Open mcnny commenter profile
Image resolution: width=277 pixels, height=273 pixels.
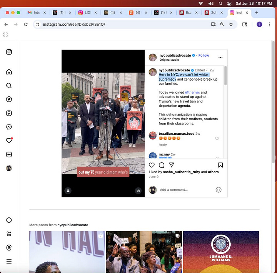(x=164, y=154)
